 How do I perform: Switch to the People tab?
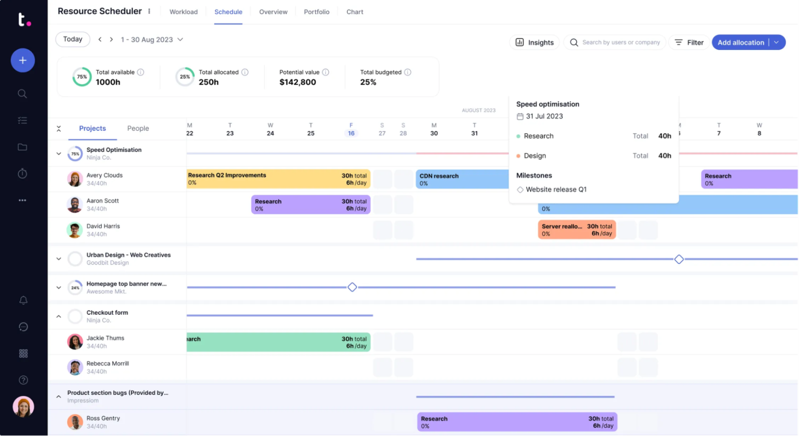point(138,128)
